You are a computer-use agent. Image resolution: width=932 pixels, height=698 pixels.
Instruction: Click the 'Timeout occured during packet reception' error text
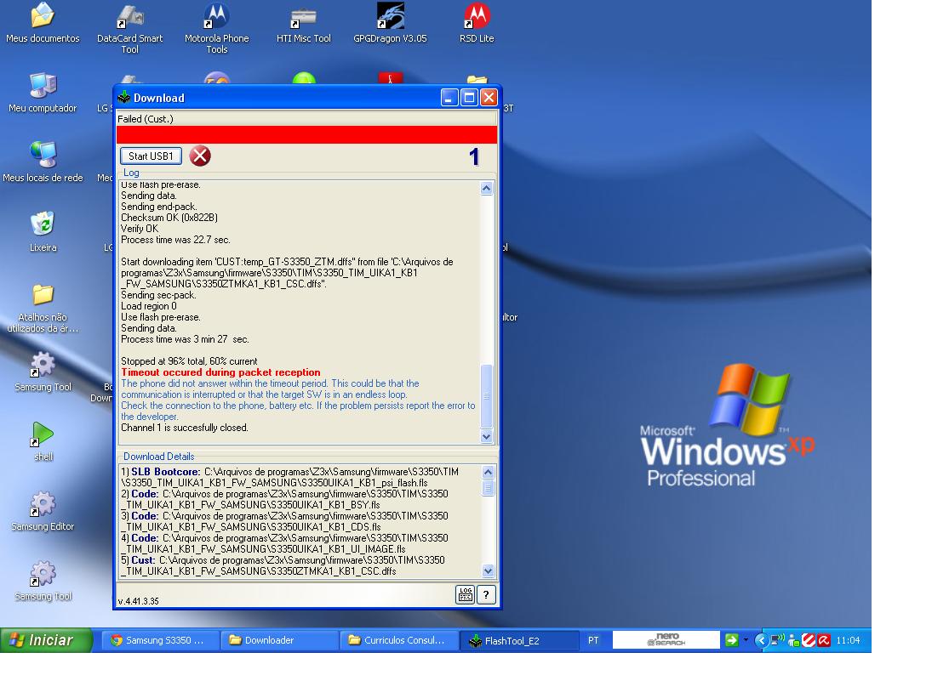[x=220, y=372]
